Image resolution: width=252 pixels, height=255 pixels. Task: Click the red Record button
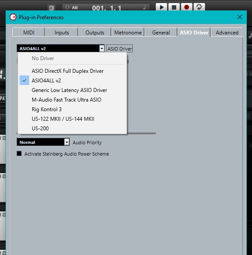pos(187,7)
